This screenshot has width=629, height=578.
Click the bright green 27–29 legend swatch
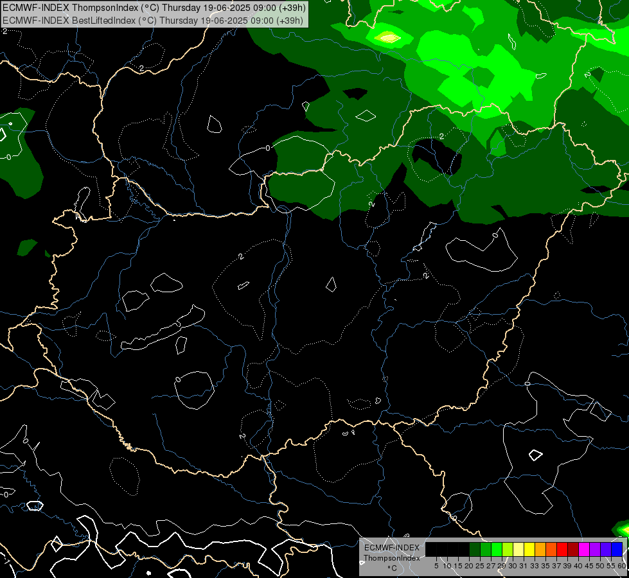click(497, 549)
